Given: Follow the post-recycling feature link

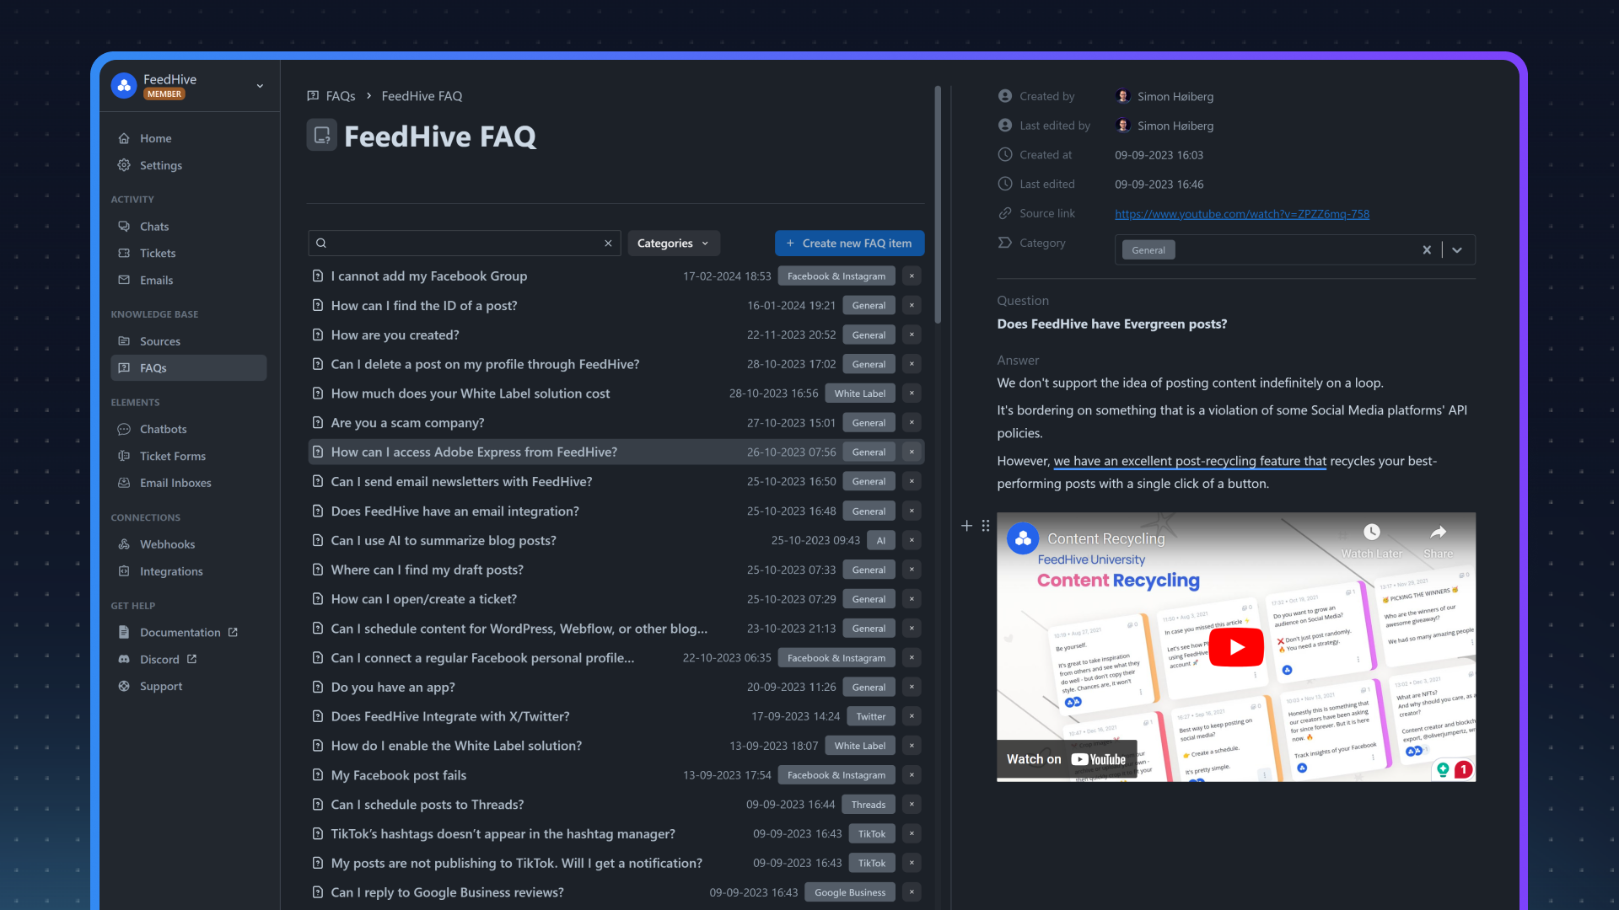Looking at the screenshot, I should tap(1190, 461).
